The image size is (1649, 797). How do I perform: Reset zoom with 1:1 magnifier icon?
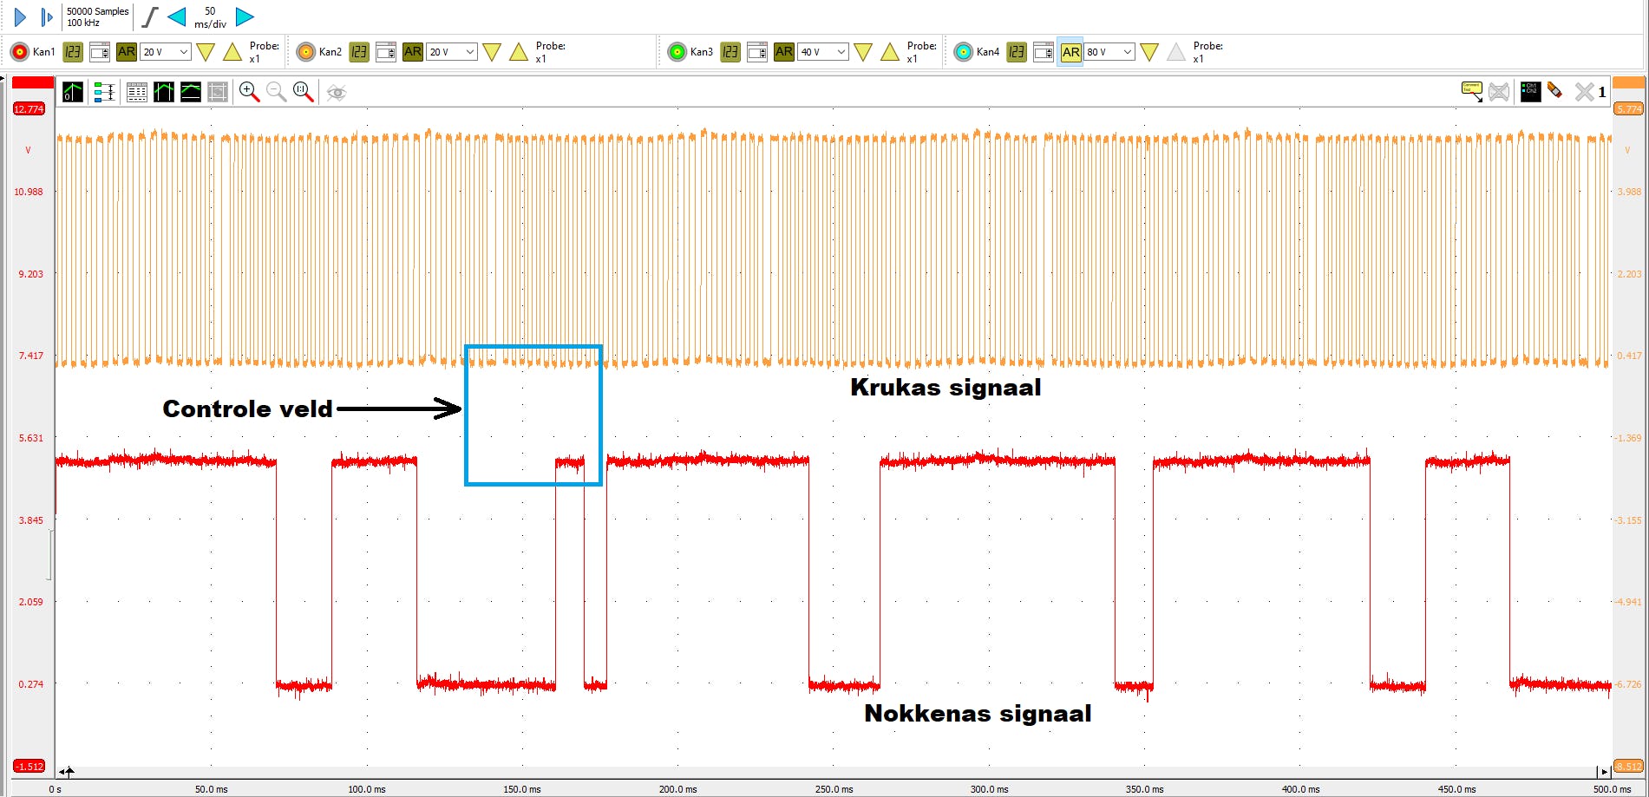coord(303,92)
